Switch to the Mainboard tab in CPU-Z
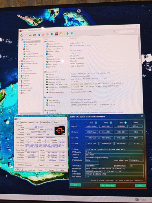The height and width of the screenshot is (203, 152). click(x=24, y=122)
